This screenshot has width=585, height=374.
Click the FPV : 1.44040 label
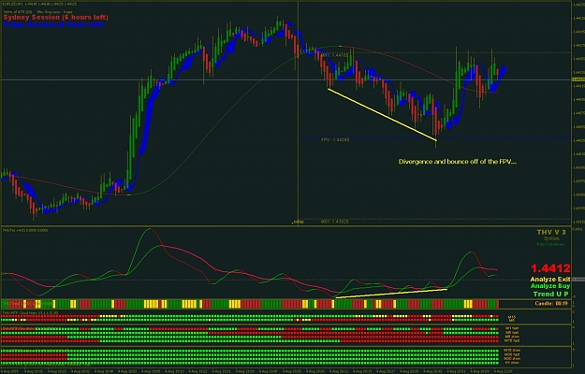tap(335, 140)
